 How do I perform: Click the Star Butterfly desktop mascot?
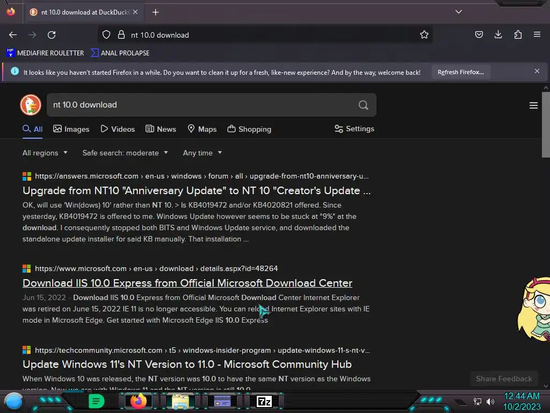click(x=534, y=309)
